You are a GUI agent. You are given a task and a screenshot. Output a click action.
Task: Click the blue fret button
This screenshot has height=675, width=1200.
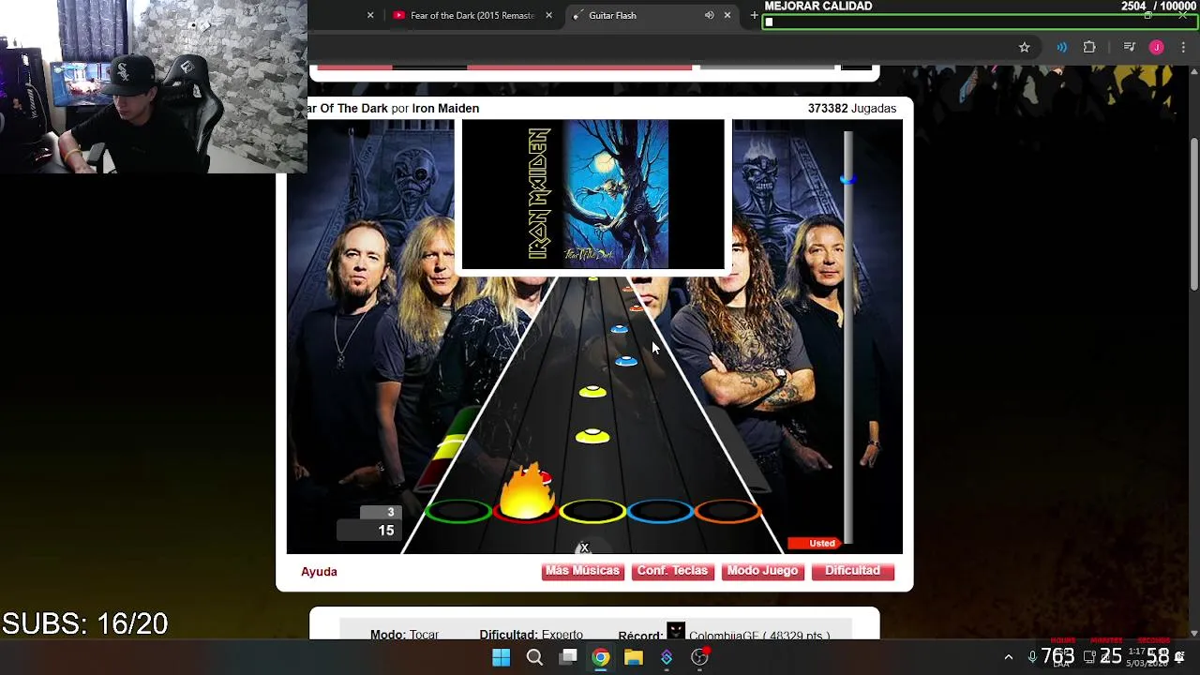[660, 511]
